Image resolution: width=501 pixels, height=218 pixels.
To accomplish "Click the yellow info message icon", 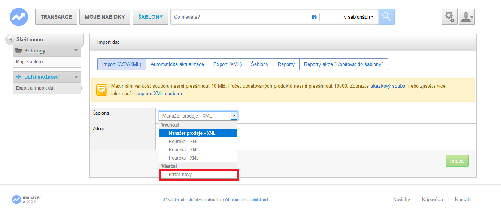I will (x=102, y=90).
